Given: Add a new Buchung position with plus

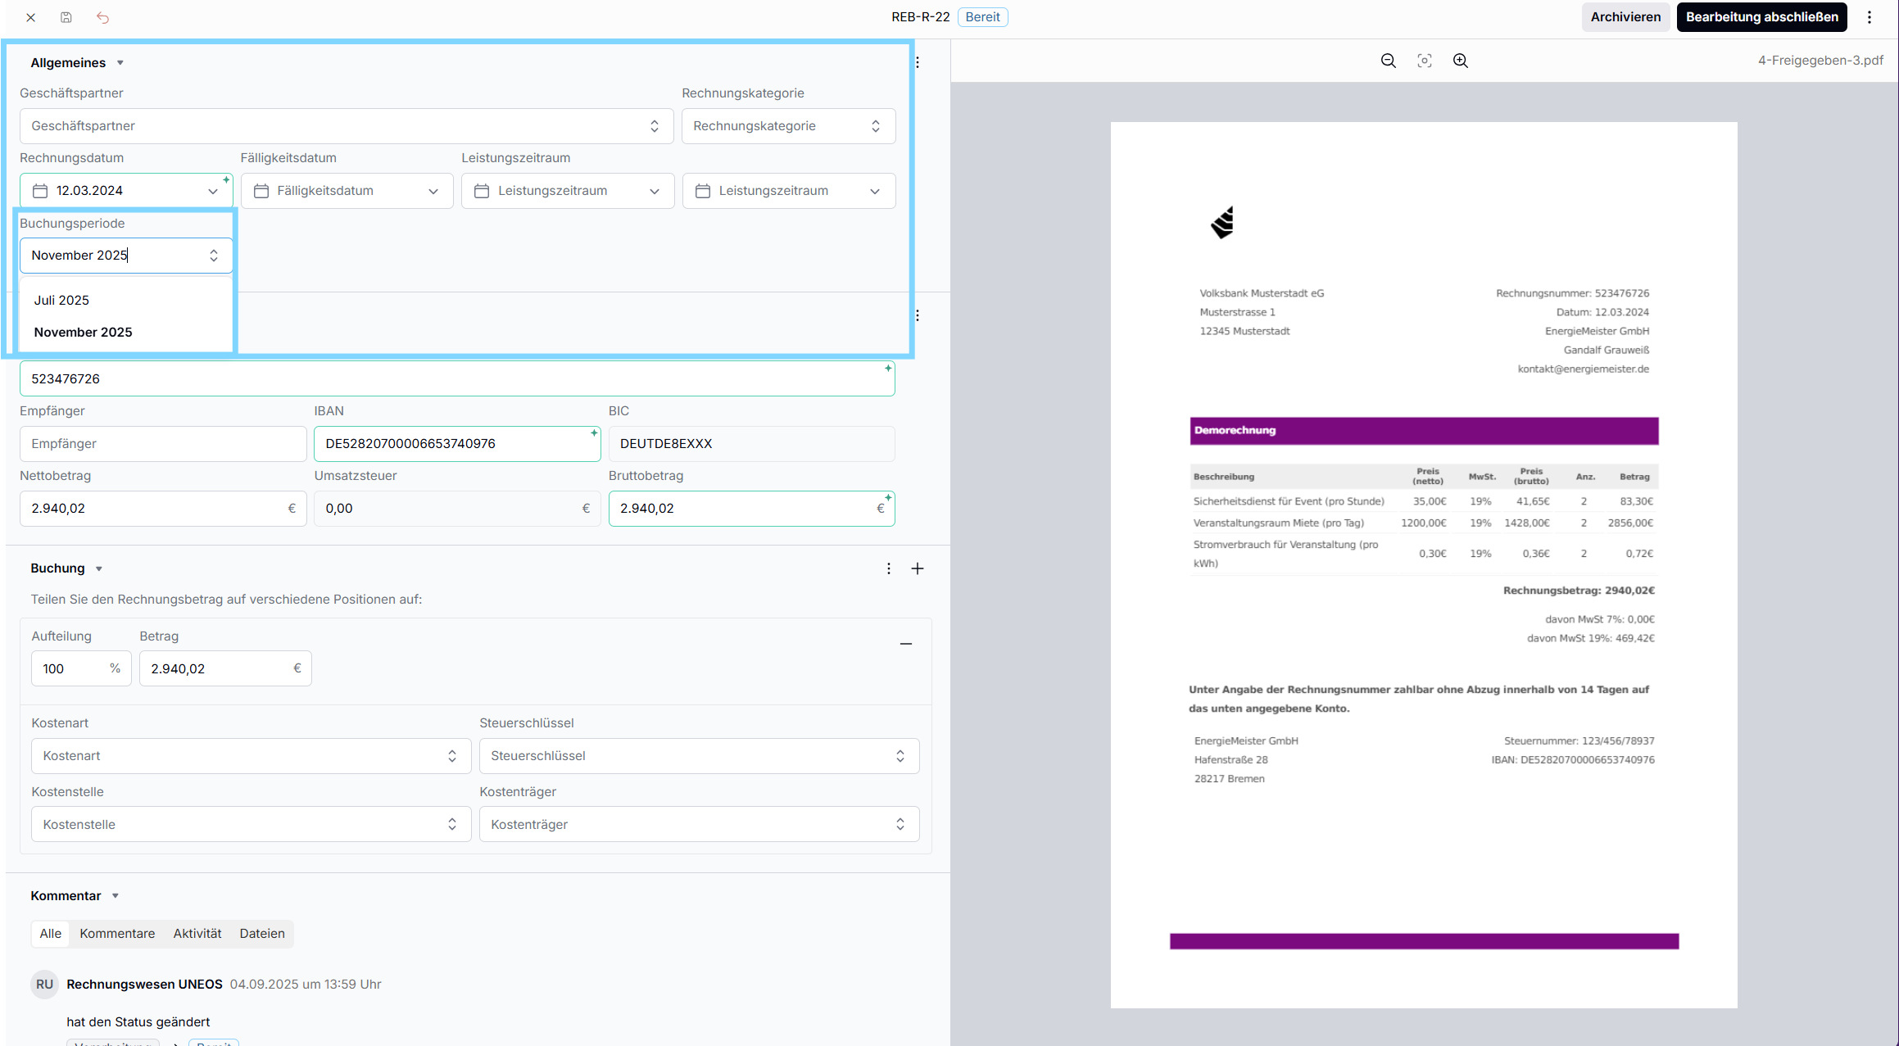Looking at the screenshot, I should tap(918, 568).
